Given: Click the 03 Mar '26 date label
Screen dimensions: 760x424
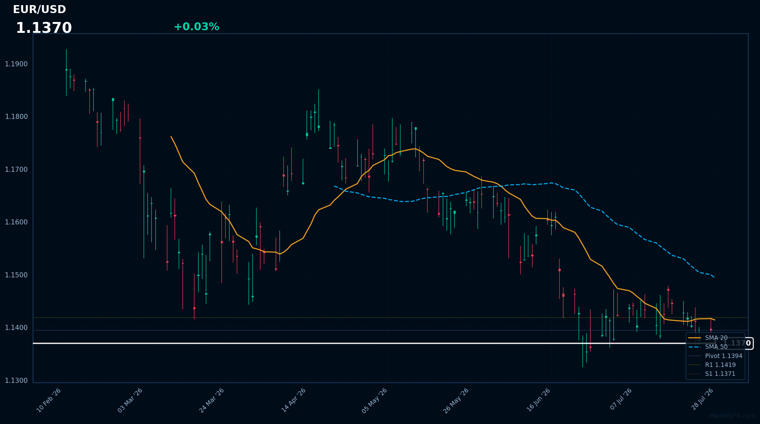Looking at the screenshot, I should pyautogui.click(x=130, y=400).
